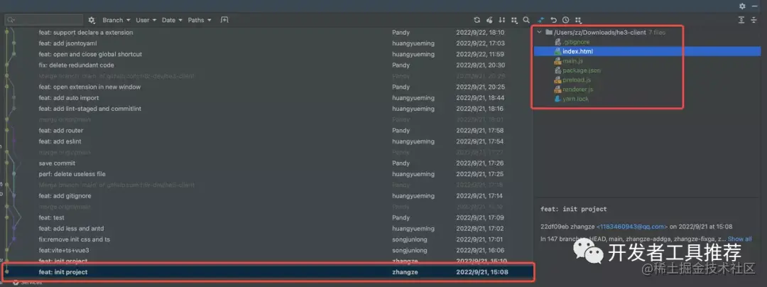
Task: Click 'feat: init project' title in details pane
Action: pyautogui.click(x=573, y=209)
